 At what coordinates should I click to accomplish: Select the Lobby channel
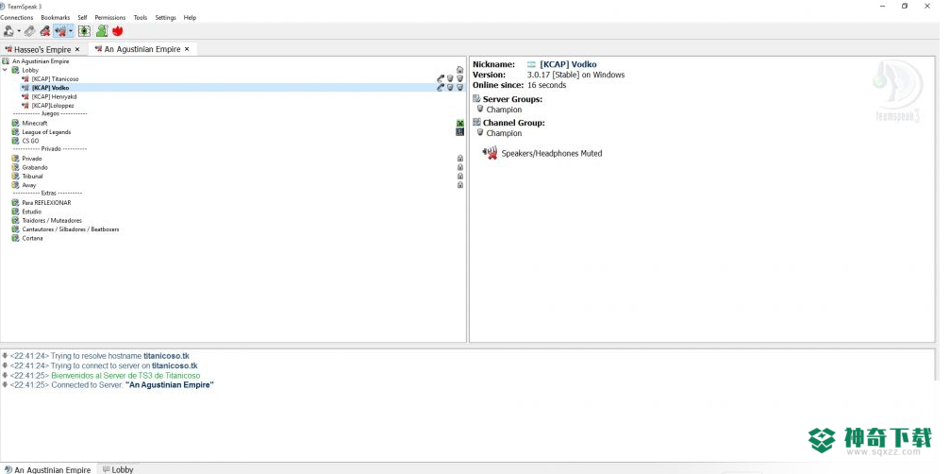point(29,70)
